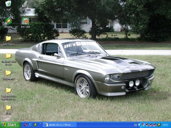Launch Internet Explorer from Quick Launch
Viewport: 171px width, 128px height.
30,125
